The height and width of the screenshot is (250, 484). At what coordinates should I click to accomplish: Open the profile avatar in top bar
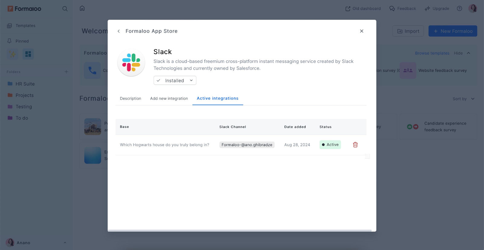tap(473, 8)
